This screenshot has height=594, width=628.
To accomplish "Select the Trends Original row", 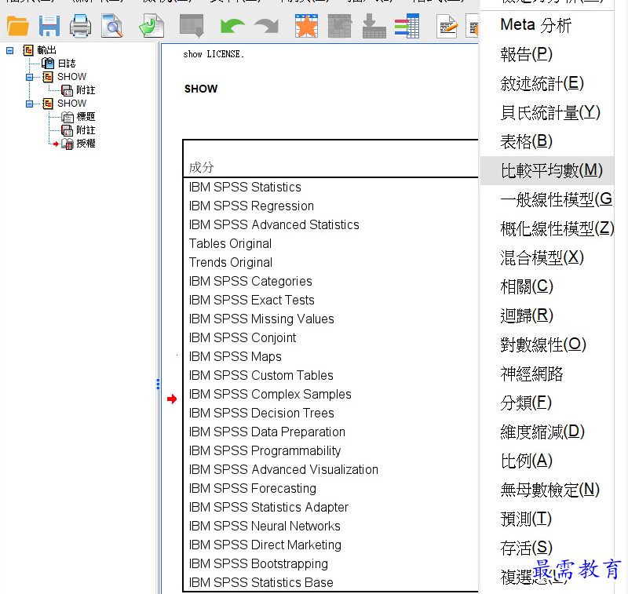I will click(231, 262).
